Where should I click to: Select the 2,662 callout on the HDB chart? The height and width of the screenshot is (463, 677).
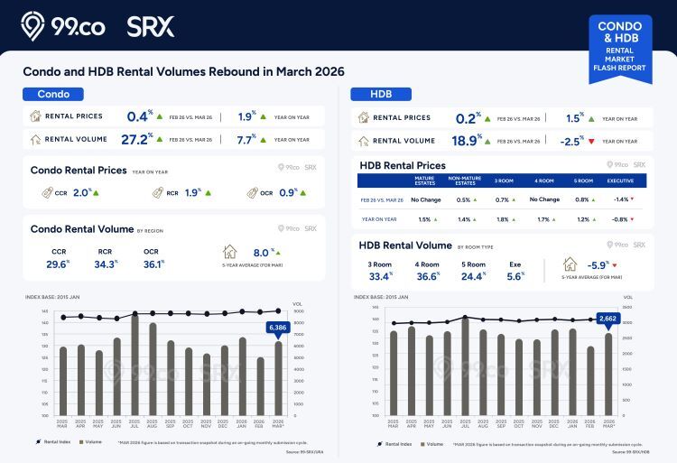pyautogui.click(x=607, y=319)
